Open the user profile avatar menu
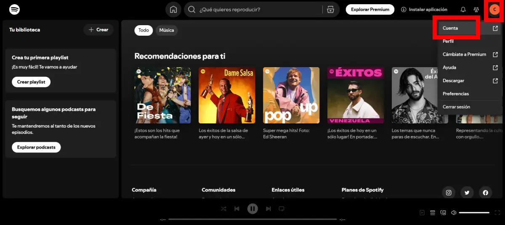Screen dimensions: 505x225 494,10
